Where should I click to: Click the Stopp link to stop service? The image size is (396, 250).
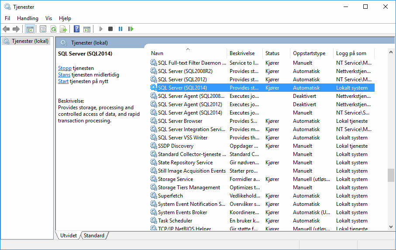coord(65,68)
